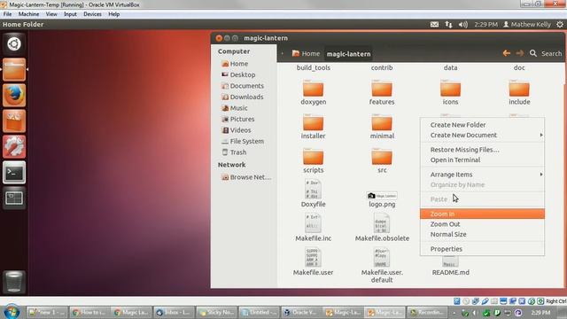
Task: Open the Mathew Kelly user menu
Action: click(x=527, y=24)
